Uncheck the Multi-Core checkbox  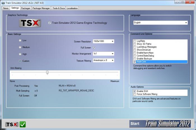134,62
